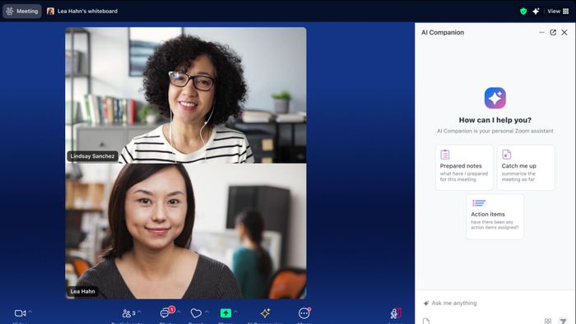
Task: Click the AI Companion gradient logo
Action: [495, 98]
